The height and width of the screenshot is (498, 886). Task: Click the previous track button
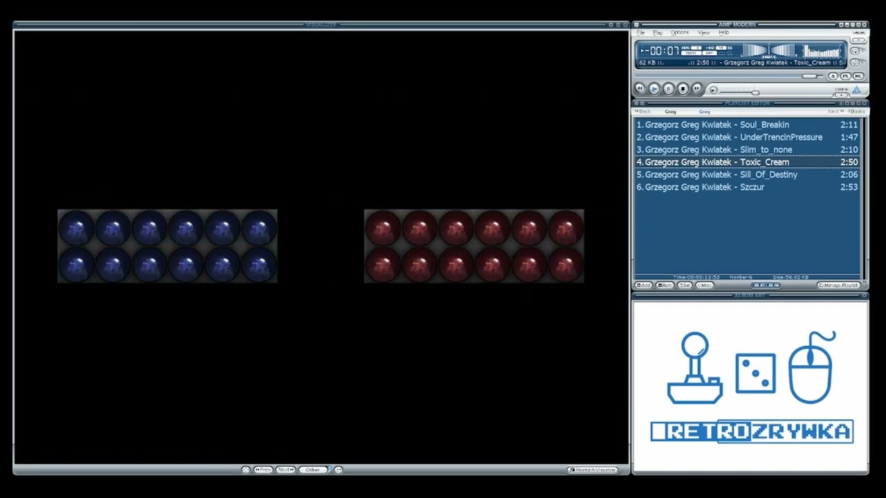tap(640, 89)
